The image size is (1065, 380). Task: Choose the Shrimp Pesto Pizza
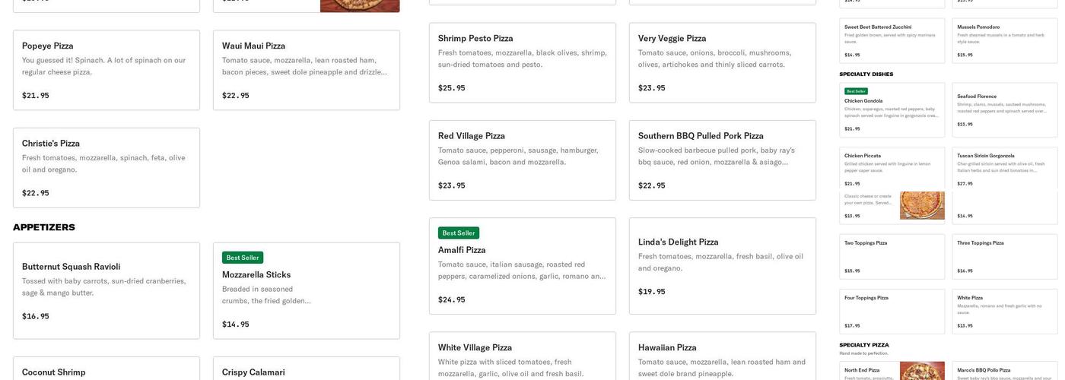(522, 62)
